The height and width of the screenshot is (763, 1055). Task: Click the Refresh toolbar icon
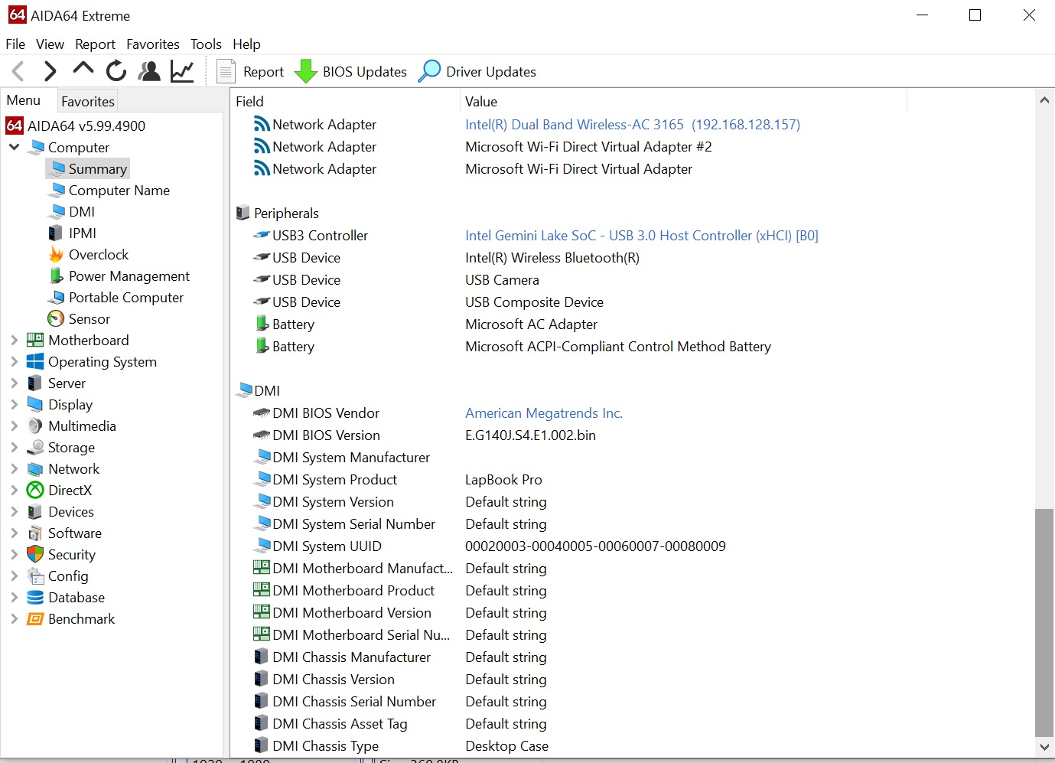point(116,71)
